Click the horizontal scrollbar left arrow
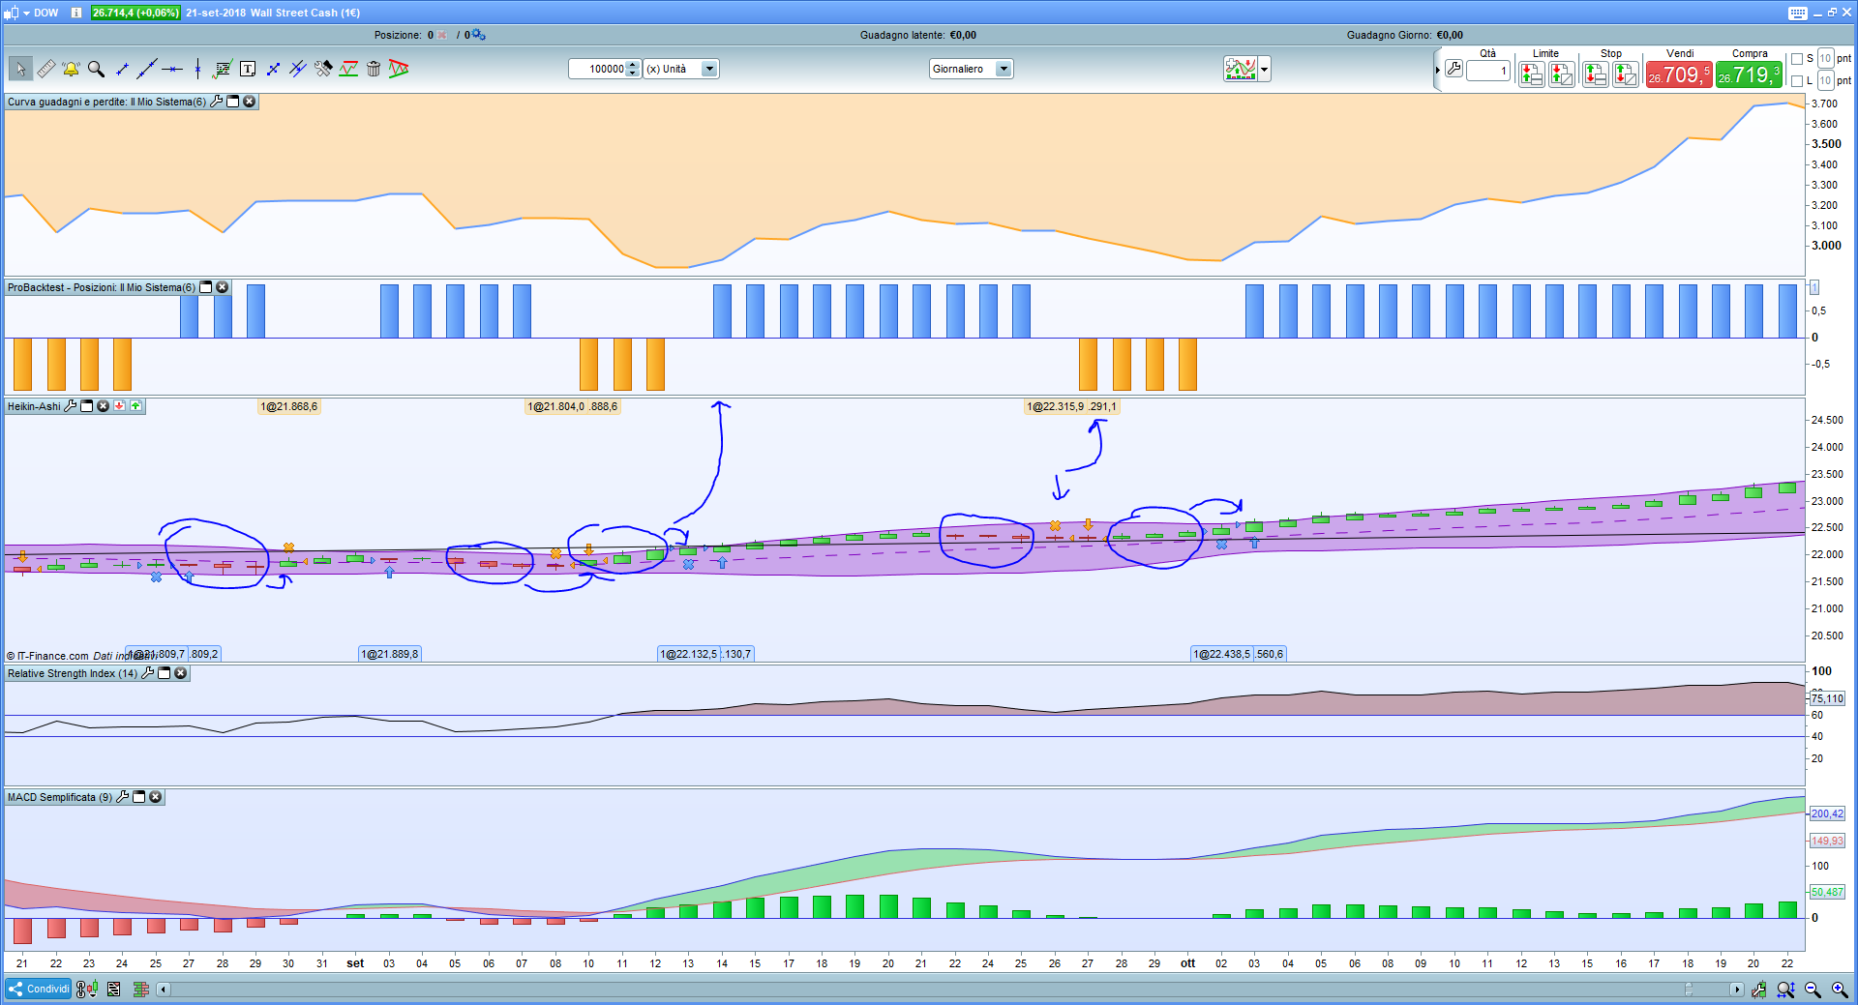1858x1005 pixels. pyautogui.click(x=164, y=989)
